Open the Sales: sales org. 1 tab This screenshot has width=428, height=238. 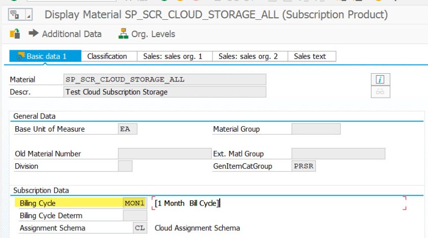point(173,56)
